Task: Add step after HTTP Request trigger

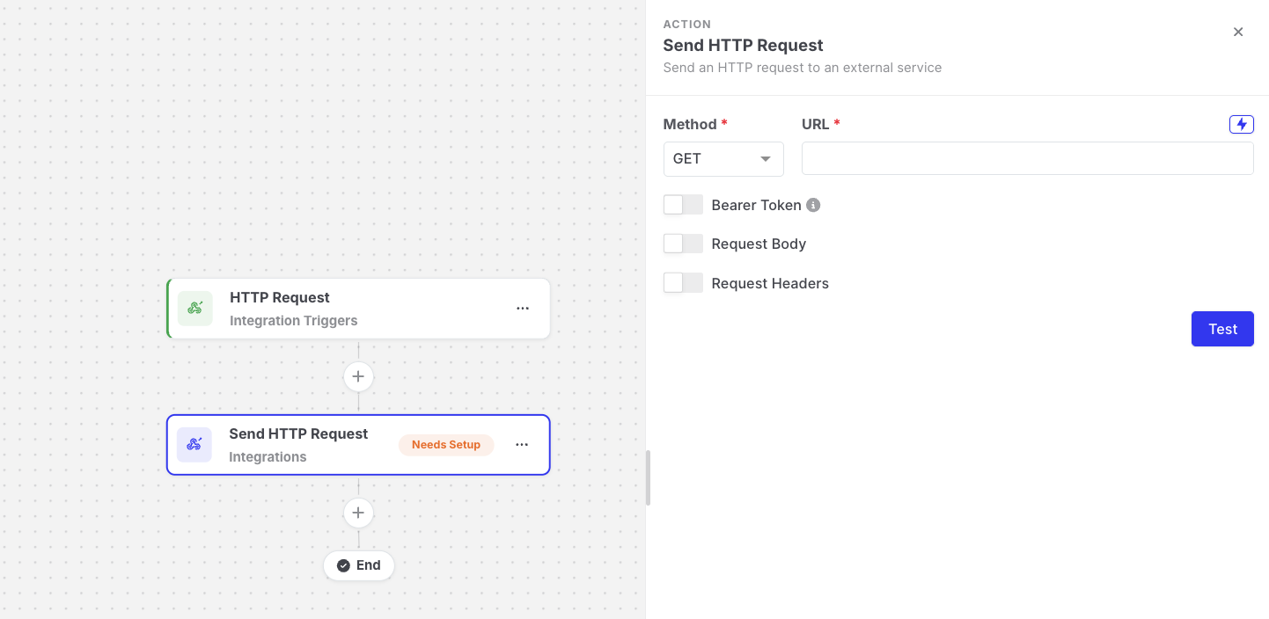Action: 358,376
